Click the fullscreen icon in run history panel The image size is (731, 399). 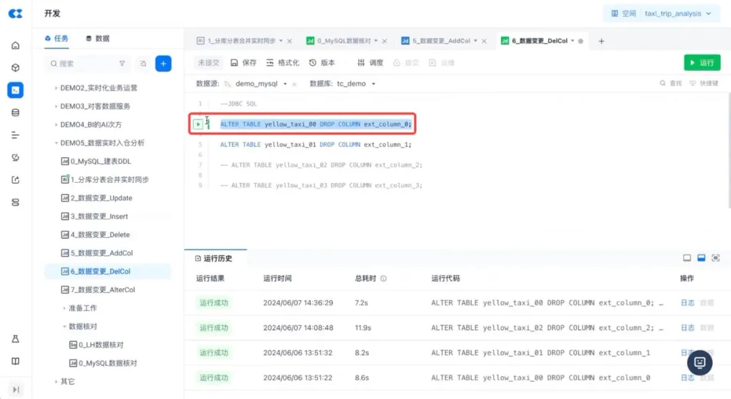coord(715,258)
